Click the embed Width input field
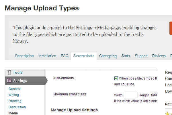The width and height of the screenshot is (172, 115). [130, 95]
